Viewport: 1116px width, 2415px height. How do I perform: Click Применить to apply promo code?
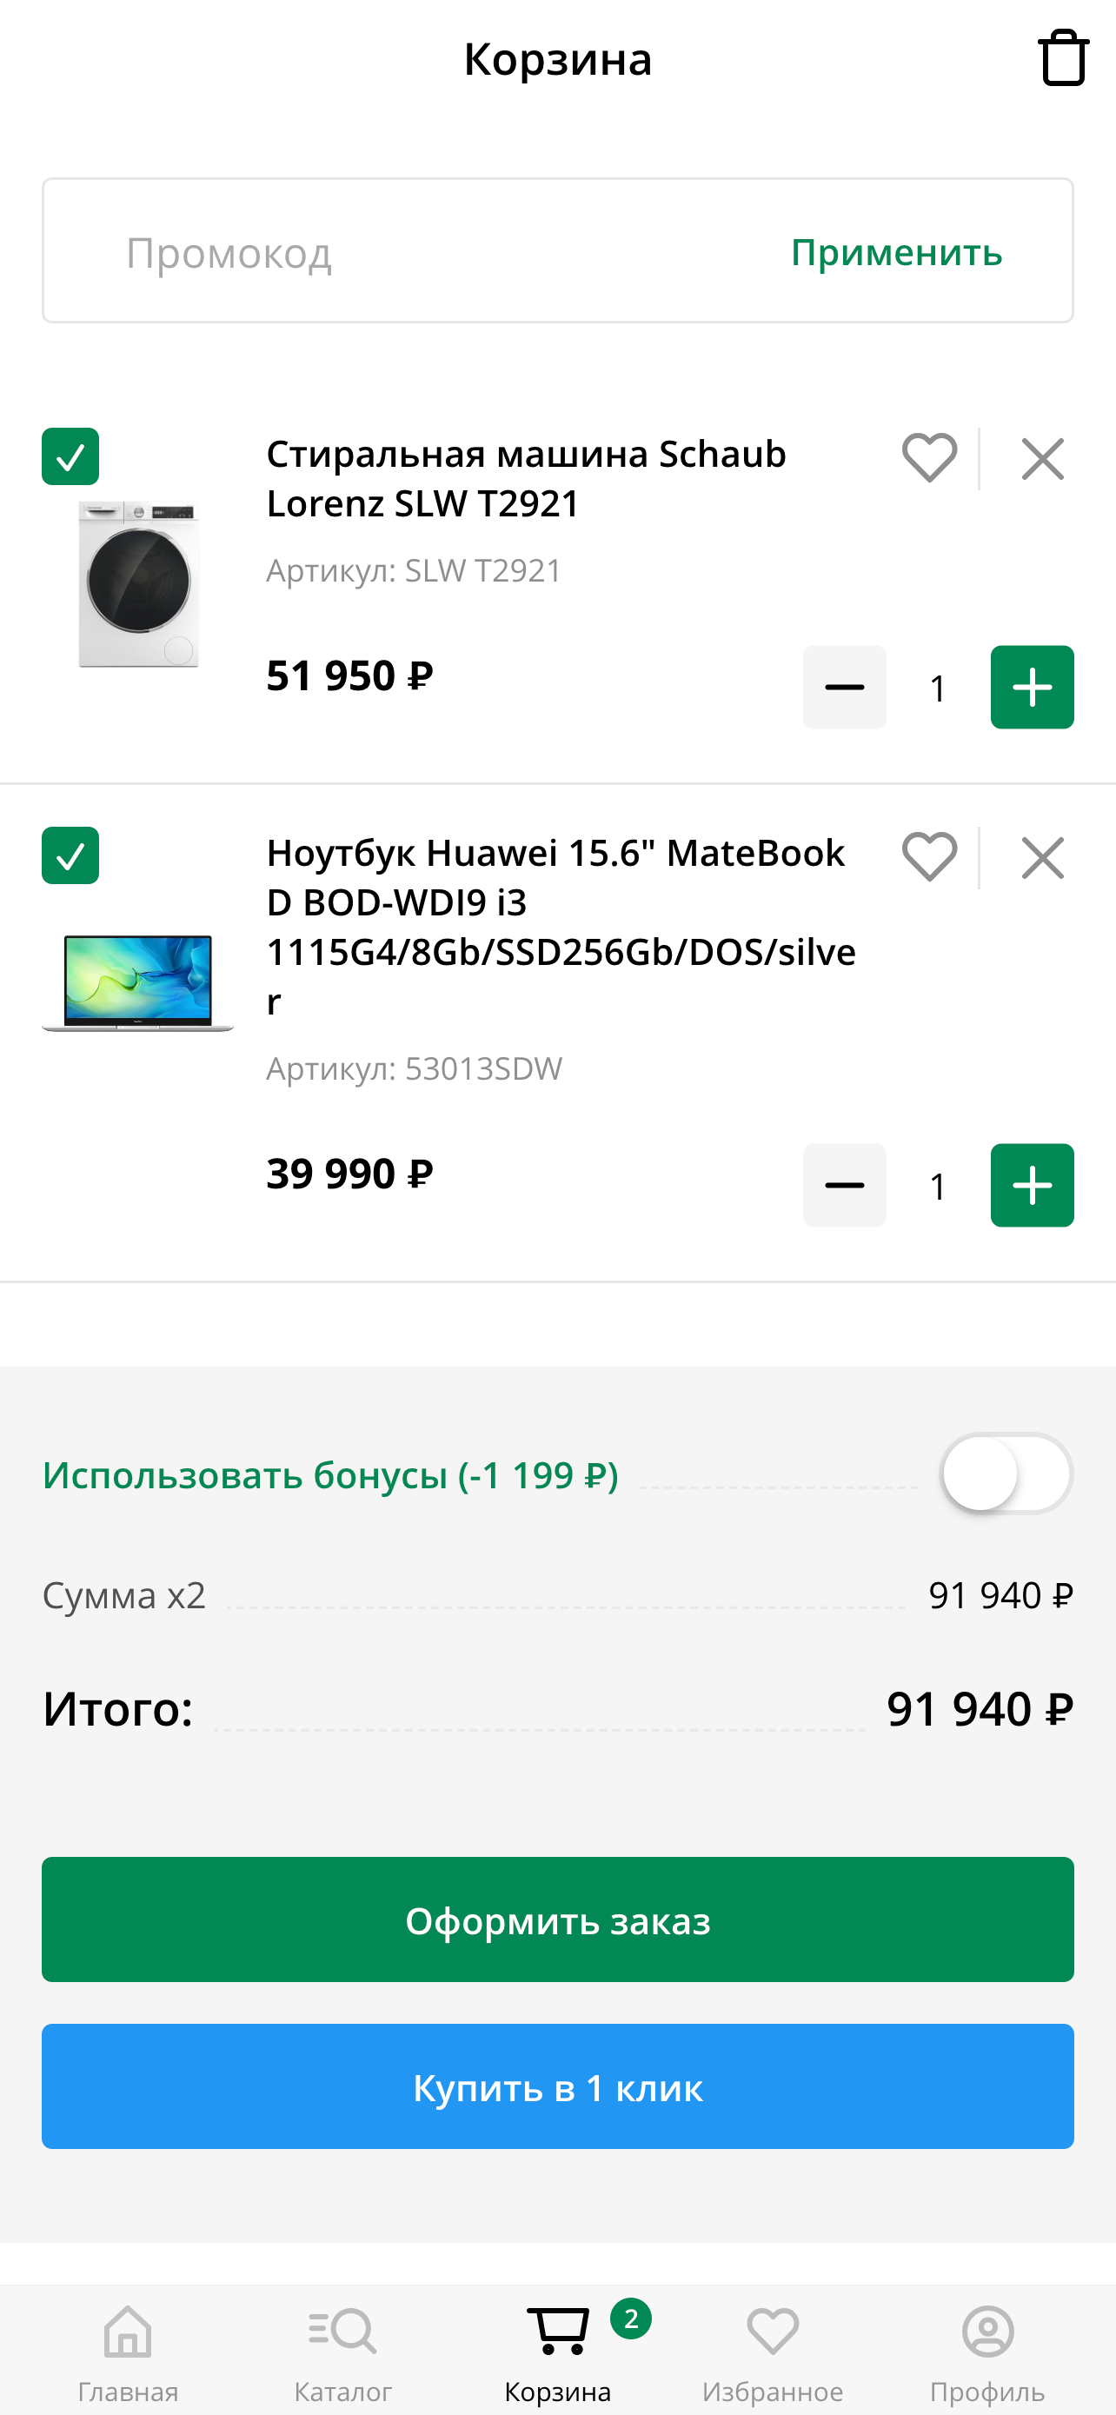(x=896, y=252)
